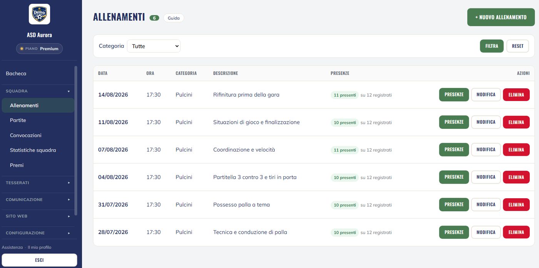
Task: Open Presenze for the 04/08/2026 training
Action: click(x=454, y=177)
